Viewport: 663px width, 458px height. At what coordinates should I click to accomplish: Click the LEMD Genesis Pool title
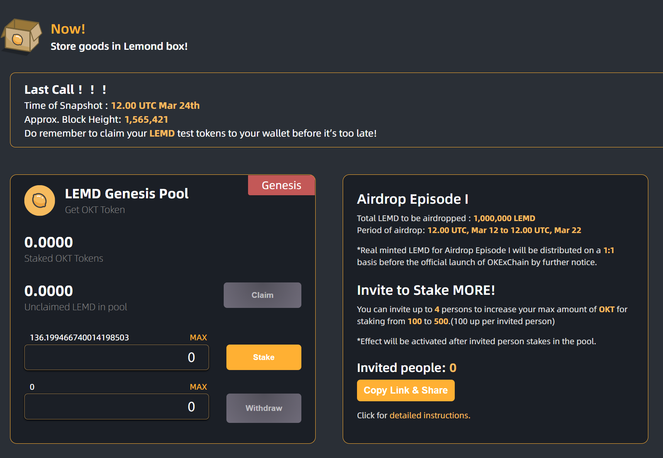126,194
